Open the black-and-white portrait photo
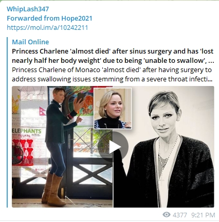Screen dimensions: 219x222 (163, 147)
